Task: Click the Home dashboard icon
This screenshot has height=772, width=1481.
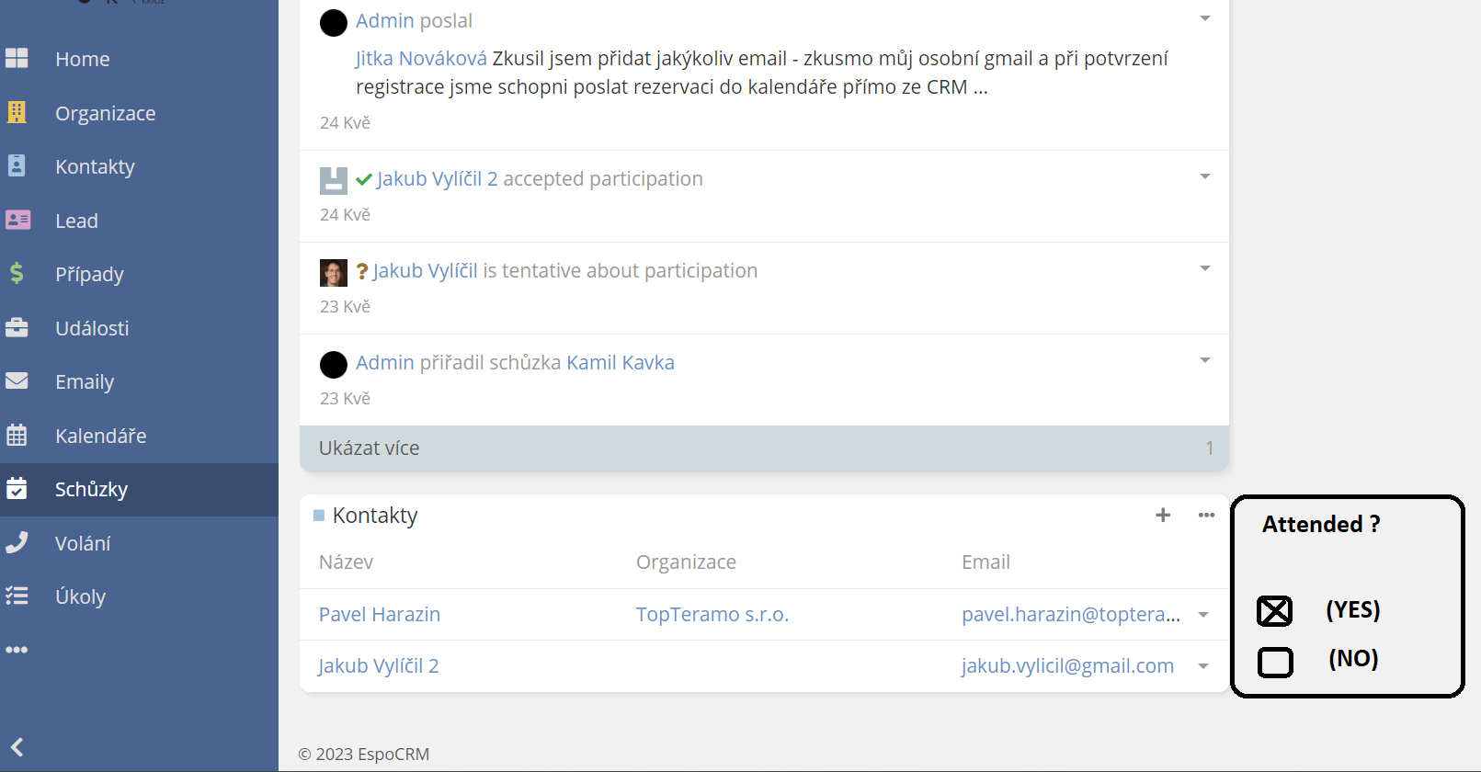Action: 17,59
